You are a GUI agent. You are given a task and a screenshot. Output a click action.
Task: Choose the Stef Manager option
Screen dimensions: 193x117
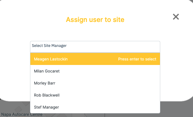click(95, 107)
